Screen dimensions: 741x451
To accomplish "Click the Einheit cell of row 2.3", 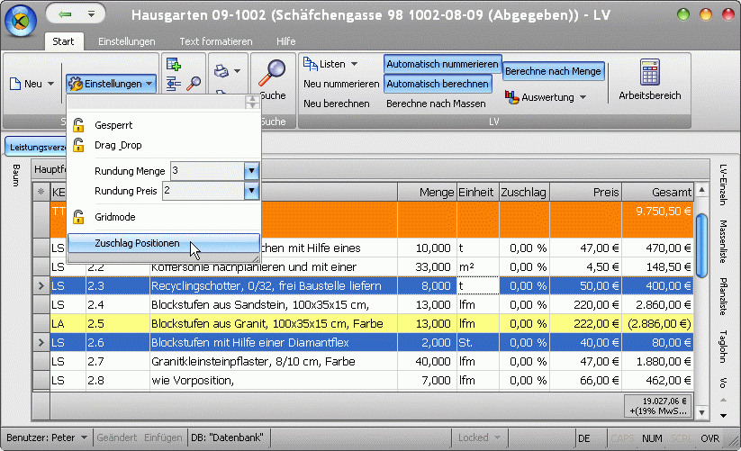I will [x=478, y=285].
